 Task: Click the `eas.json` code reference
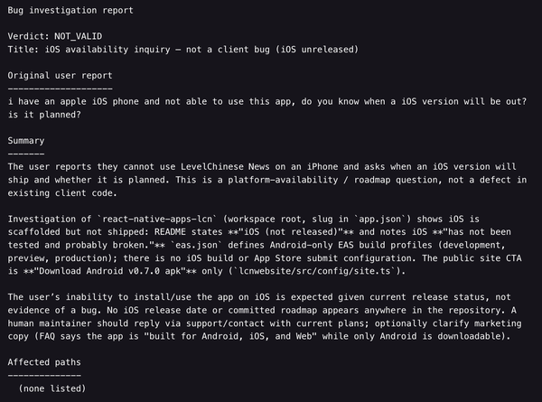197,245
